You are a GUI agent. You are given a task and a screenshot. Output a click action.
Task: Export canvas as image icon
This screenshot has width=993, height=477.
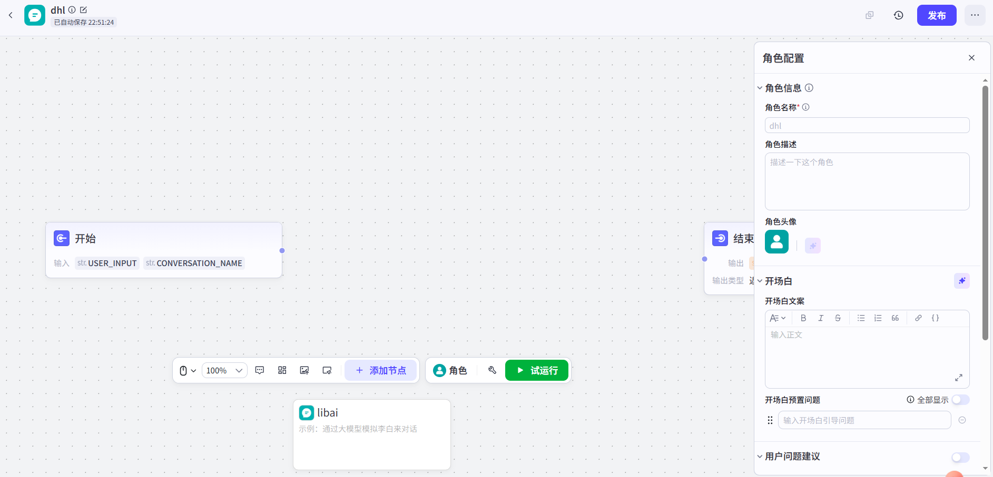coord(304,370)
